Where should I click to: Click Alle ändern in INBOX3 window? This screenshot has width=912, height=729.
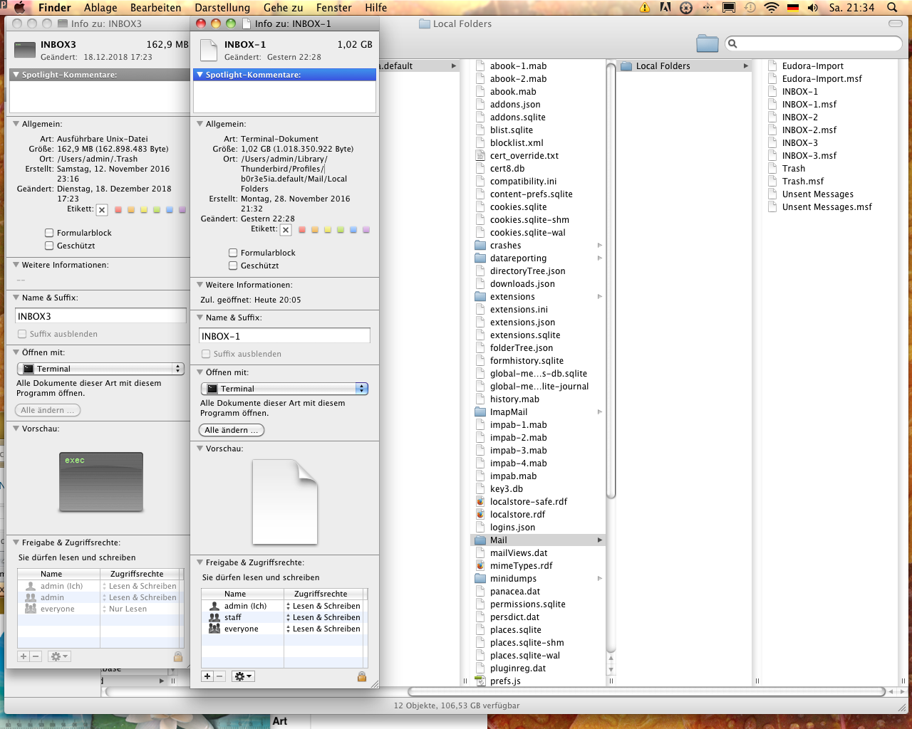pos(48,410)
